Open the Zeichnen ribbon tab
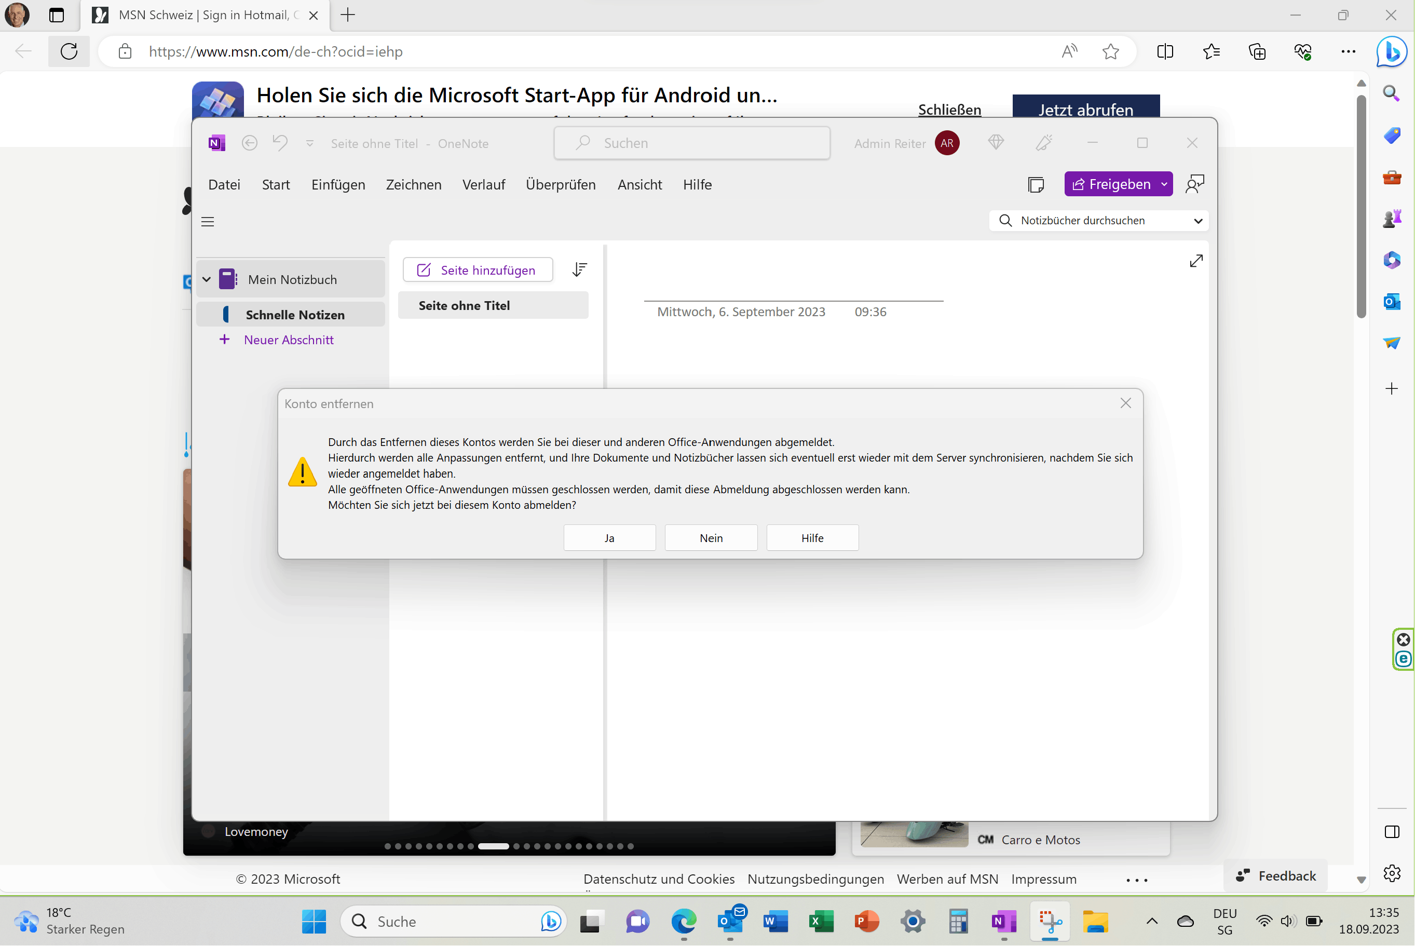Viewport: 1415px width, 946px height. coord(413,185)
